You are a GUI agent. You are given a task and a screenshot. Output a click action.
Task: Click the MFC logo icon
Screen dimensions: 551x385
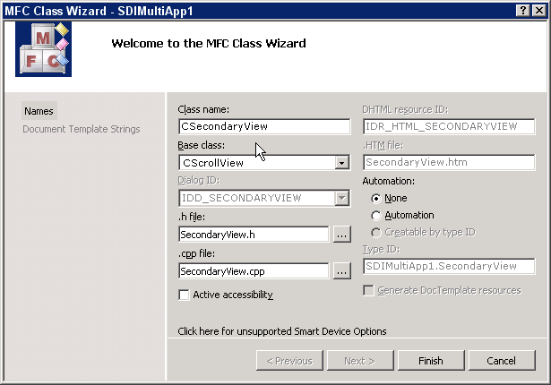[x=43, y=49]
